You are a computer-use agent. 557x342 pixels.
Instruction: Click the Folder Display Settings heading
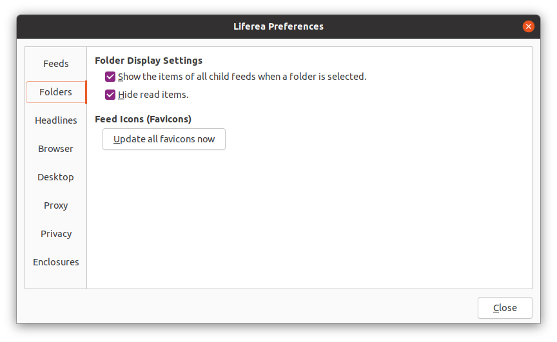coord(148,61)
